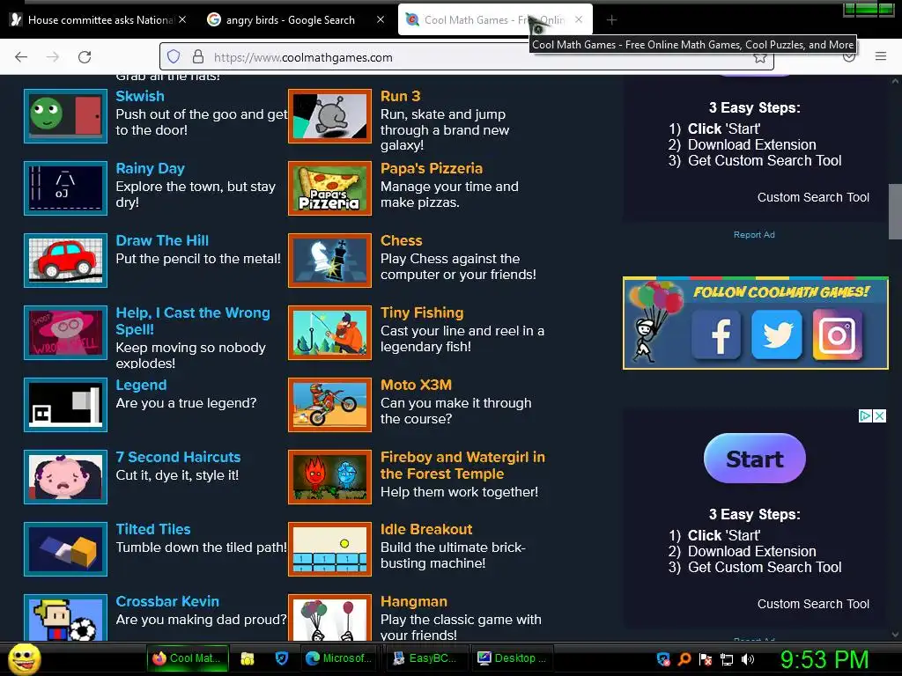Follow Coolmath Games on Instagram

[838, 334]
